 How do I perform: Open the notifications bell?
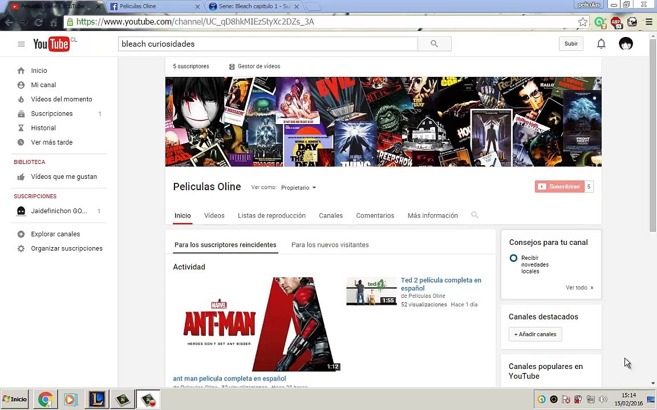[601, 44]
